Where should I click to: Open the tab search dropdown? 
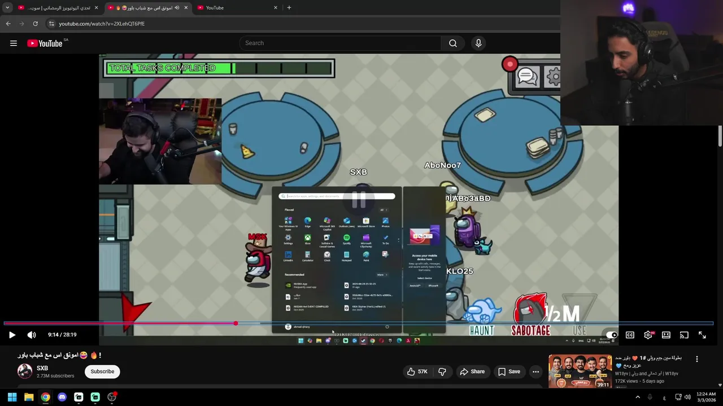pyautogui.click(x=7, y=8)
